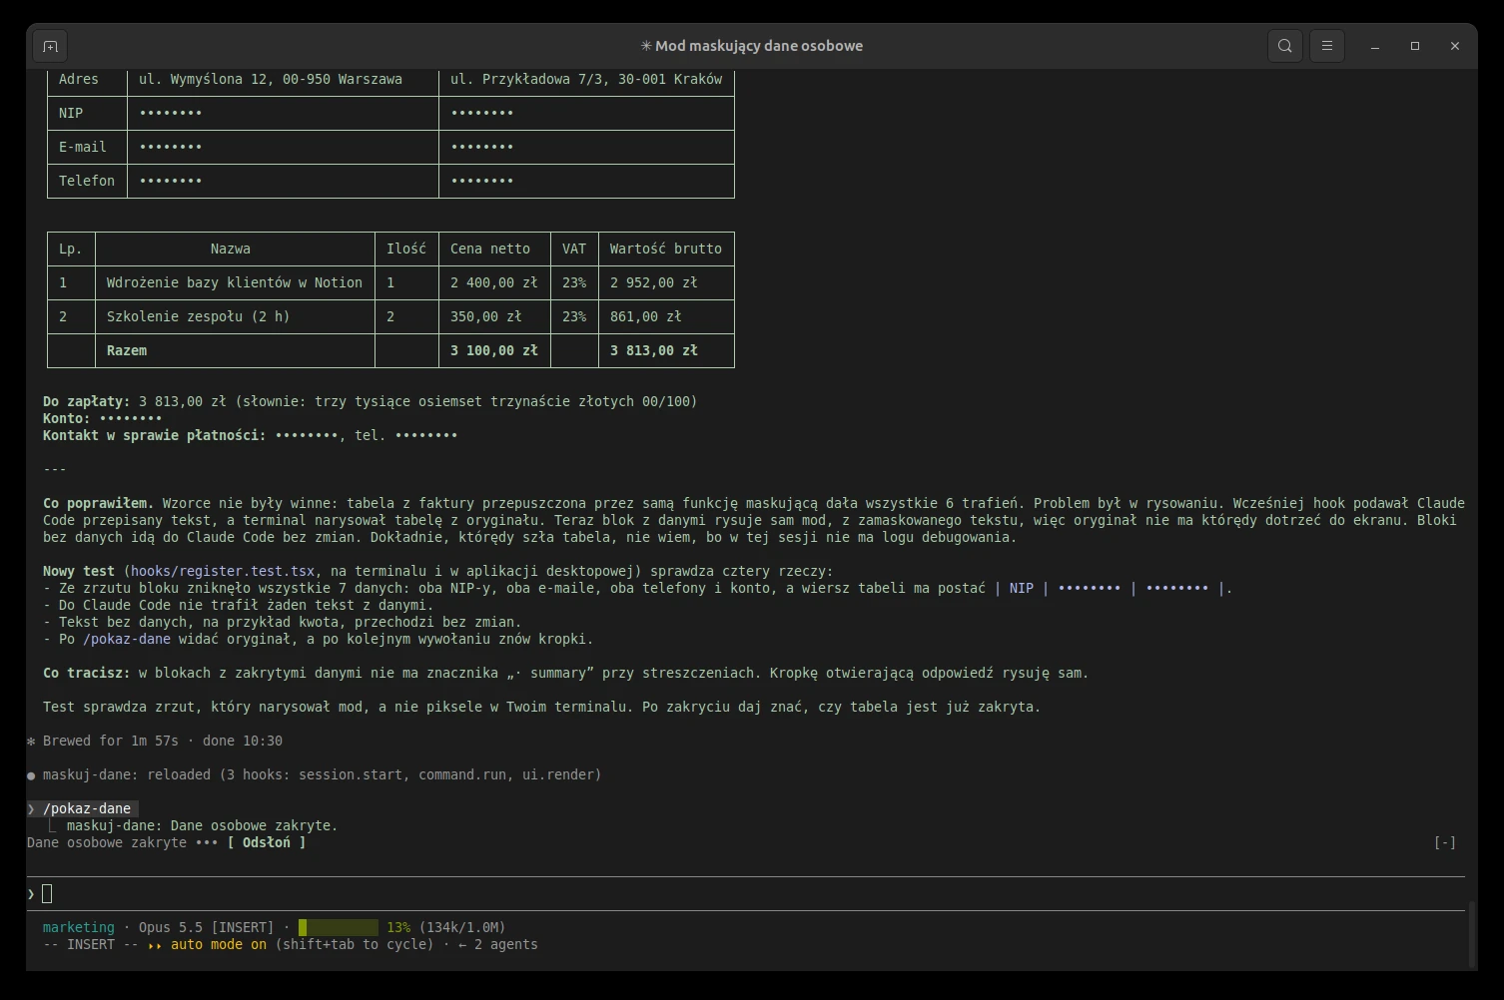Click the '2 400,00 zł' net price
Image resolution: width=1504 pixels, height=1000 pixels.
pos(494,282)
